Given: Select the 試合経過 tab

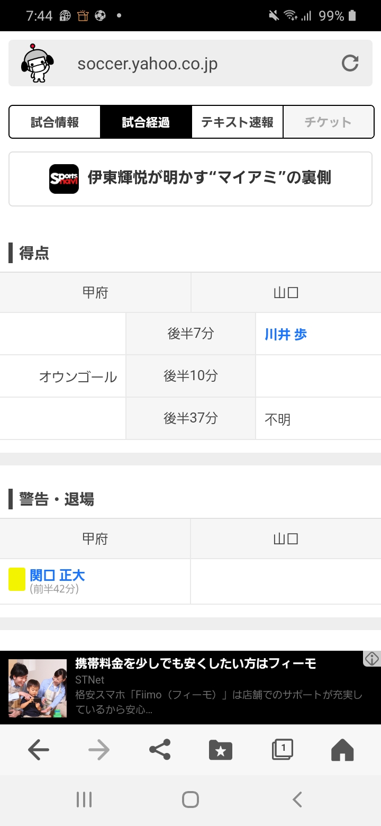Looking at the screenshot, I should (146, 122).
